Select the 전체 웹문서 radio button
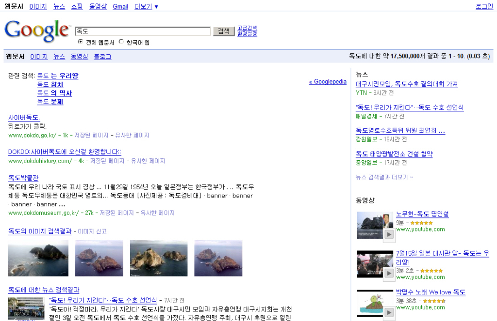This screenshot has height=321, width=497. [80, 42]
